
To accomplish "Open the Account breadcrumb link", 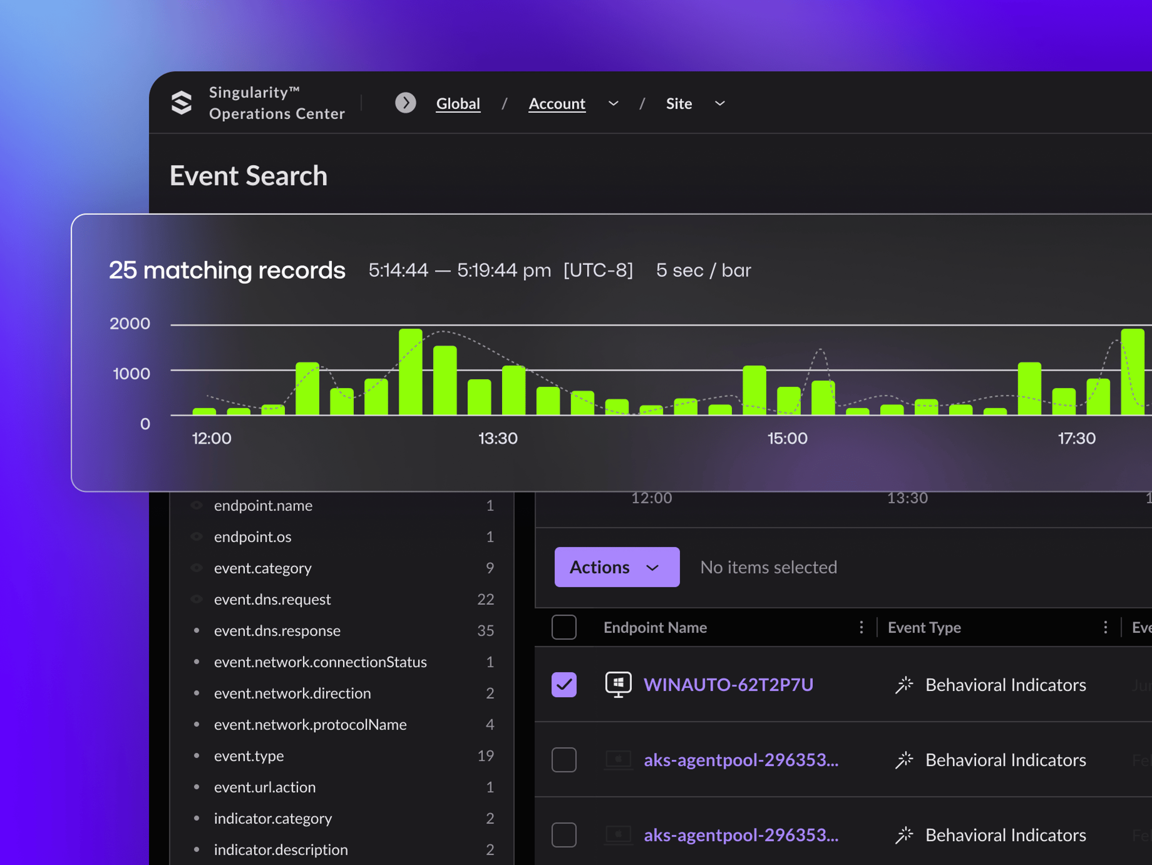I will tap(557, 104).
